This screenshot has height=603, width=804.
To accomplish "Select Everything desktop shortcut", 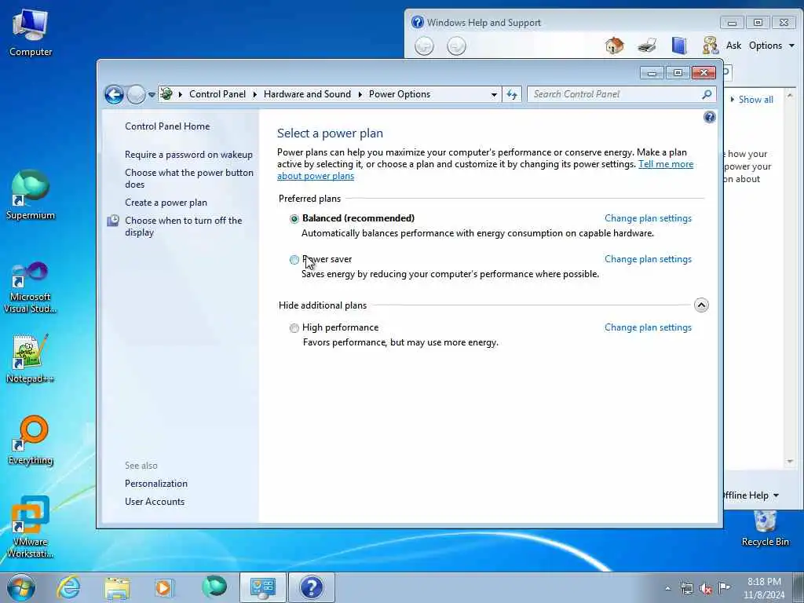I will tap(31, 441).
